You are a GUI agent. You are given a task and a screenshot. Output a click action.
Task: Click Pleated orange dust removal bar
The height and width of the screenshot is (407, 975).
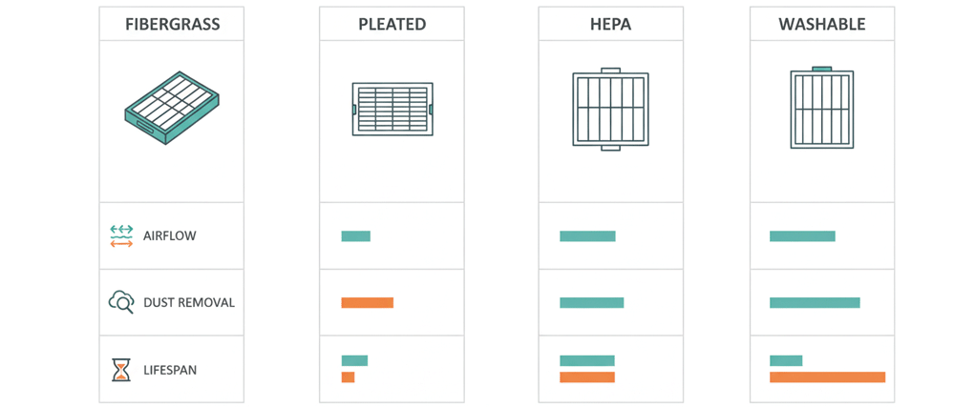368,303
